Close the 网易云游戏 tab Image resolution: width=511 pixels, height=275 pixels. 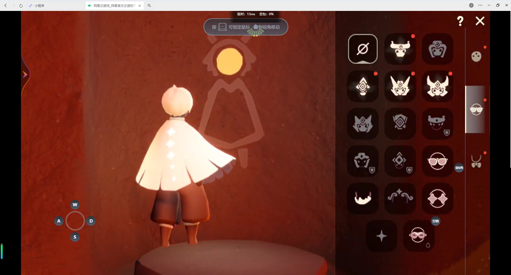coord(140,6)
